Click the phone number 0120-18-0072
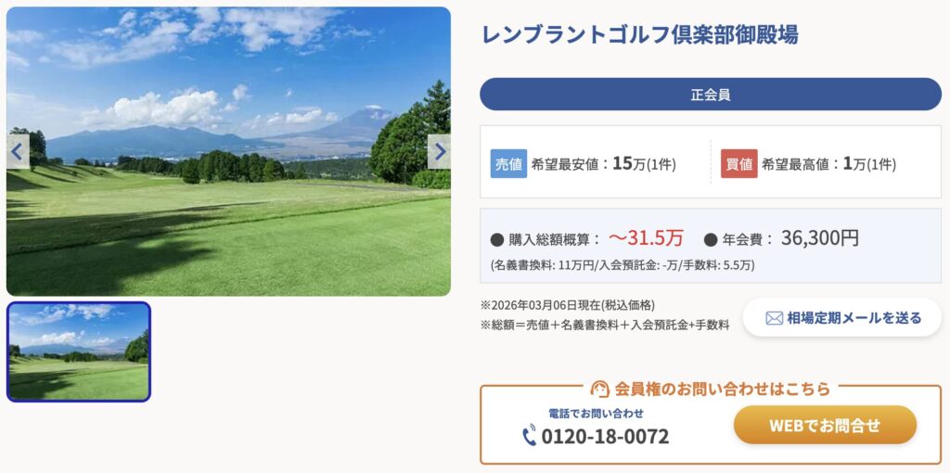Screen dimensions: 950x473 tap(605, 436)
